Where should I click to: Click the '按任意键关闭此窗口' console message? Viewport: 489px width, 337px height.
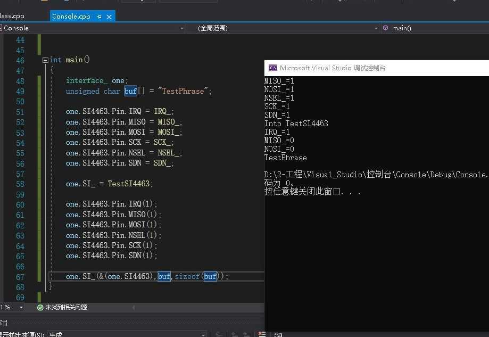coord(312,191)
